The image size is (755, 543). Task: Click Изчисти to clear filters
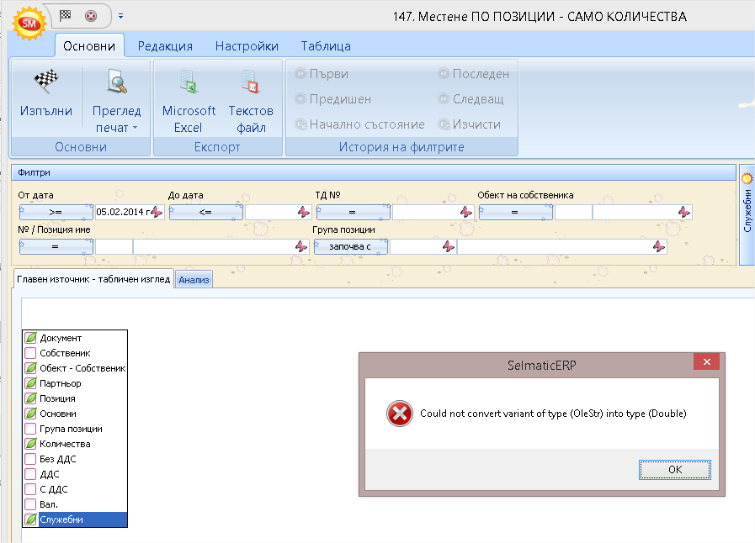(470, 124)
